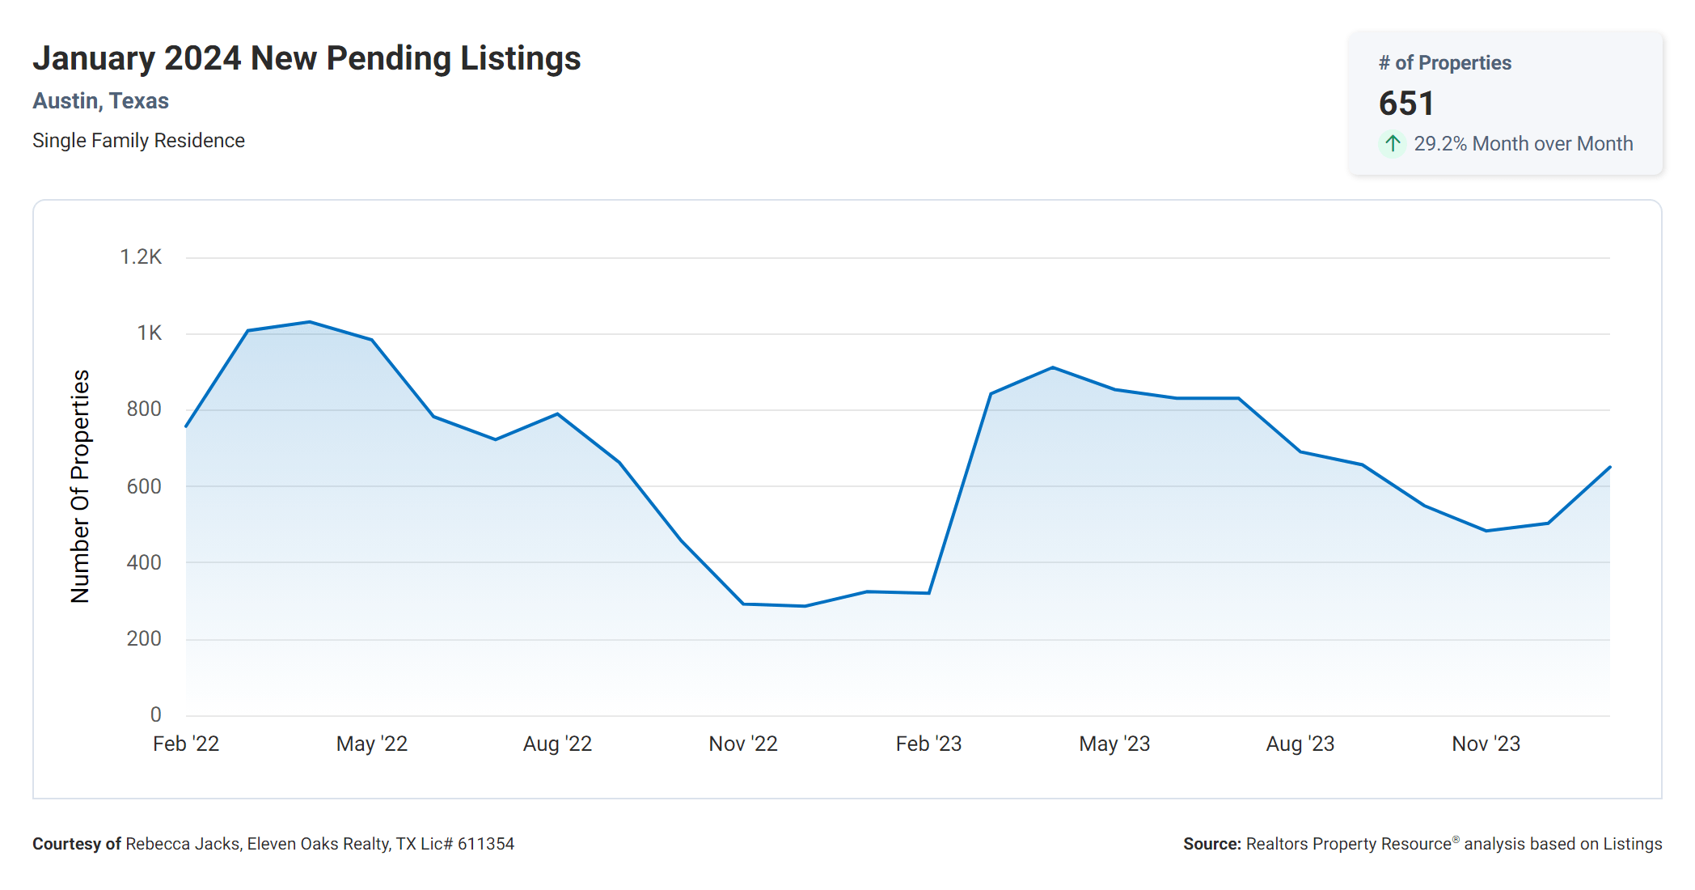1695x890 pixels.
Task: Click 'Courtesy of Rebecca Jacks' credit
Action: click(x=136, y=844)
